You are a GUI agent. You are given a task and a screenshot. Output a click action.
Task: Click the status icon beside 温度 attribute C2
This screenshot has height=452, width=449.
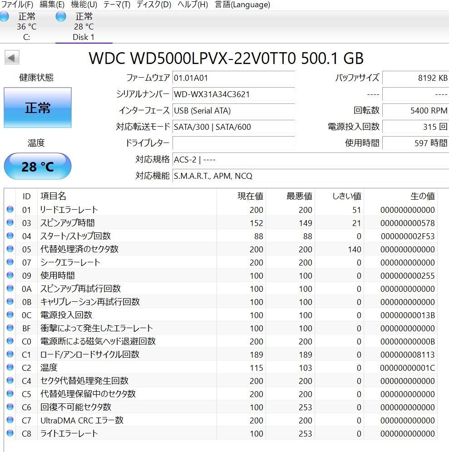point(10,367)
